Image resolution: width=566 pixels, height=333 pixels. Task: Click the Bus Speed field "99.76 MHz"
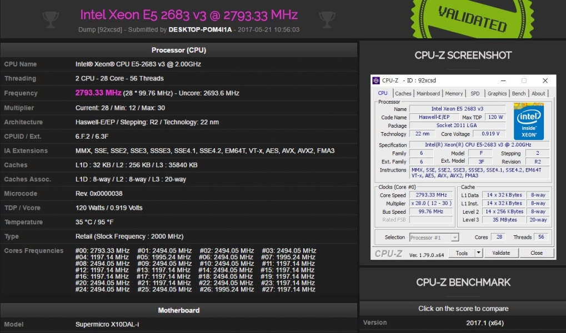click(x=431, y=211)
